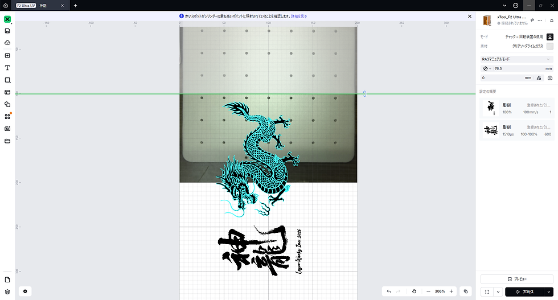
Task: Click the chuck rotary mode icon
Action: [x=550, y=36]
